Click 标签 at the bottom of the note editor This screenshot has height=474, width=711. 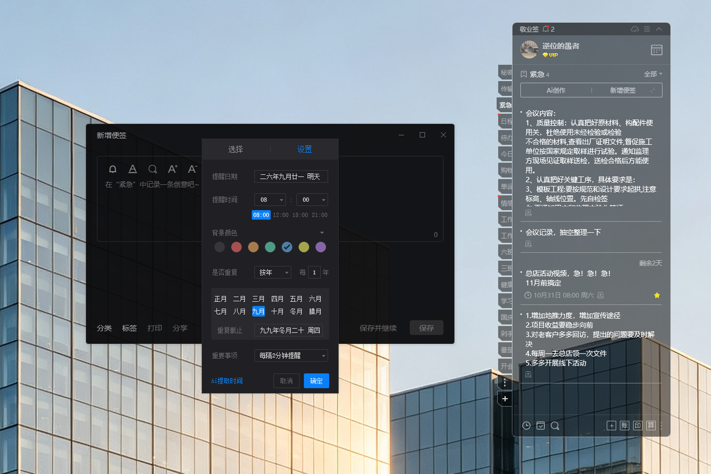tap(130, 328)
